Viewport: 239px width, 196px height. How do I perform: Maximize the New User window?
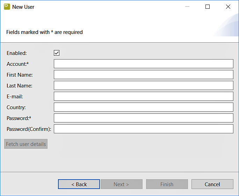coord(208,7)
